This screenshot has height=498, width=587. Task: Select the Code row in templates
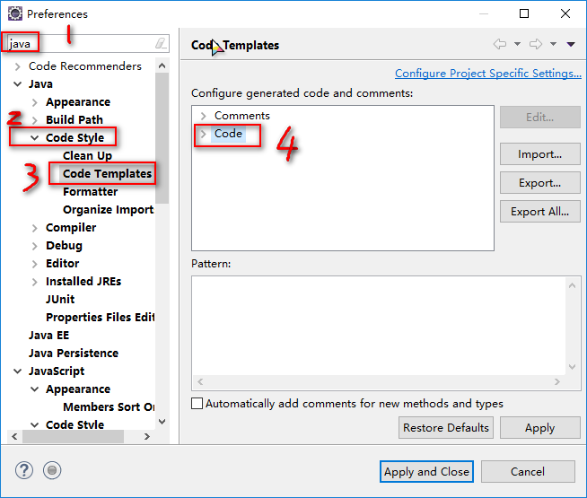228,134
